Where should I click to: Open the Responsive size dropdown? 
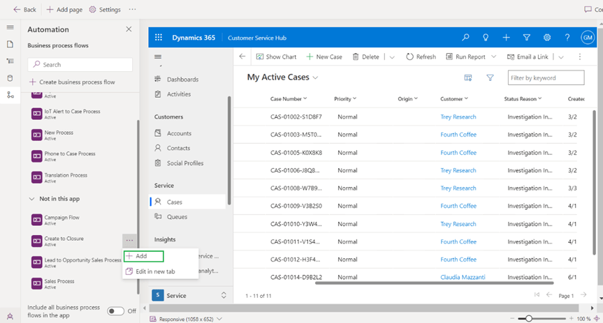(x=219, y=318)
